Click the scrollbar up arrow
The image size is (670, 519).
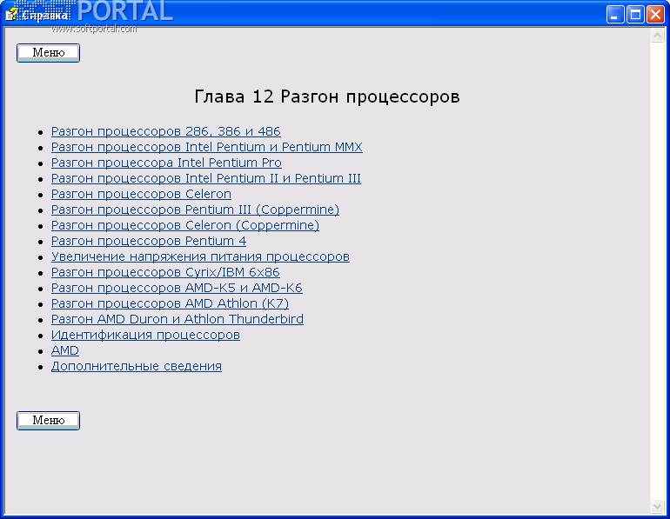pyautogui.click(x=657, y=35)
